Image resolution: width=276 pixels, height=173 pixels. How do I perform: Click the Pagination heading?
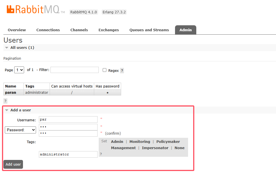12,58
